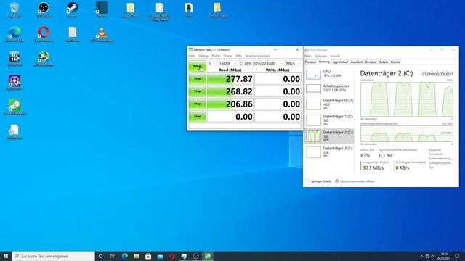Open Microsoft Store from the taskbar
Viewport: 465px width, 261px height.
tap(148, 256)
